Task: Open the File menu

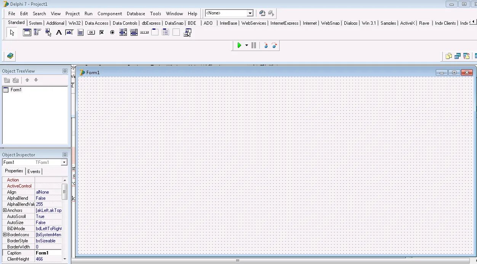Action: pyautogui.click(x=12, y=13)
